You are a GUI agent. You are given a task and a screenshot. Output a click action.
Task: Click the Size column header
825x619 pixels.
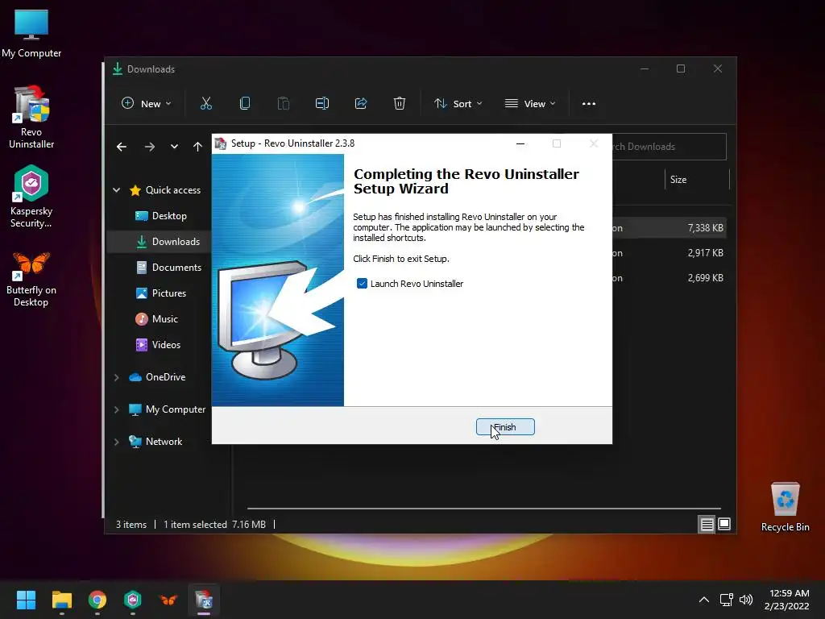point(697,180)
